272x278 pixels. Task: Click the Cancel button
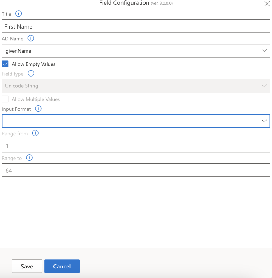pyautogui.click(x=62, y=266)
